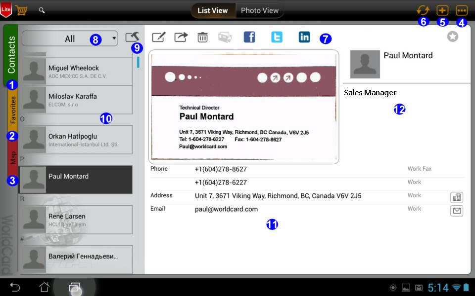This screenshot has height=296, width=475.
Task: Open the more options menu icon
Action: (x=461, y=10)
